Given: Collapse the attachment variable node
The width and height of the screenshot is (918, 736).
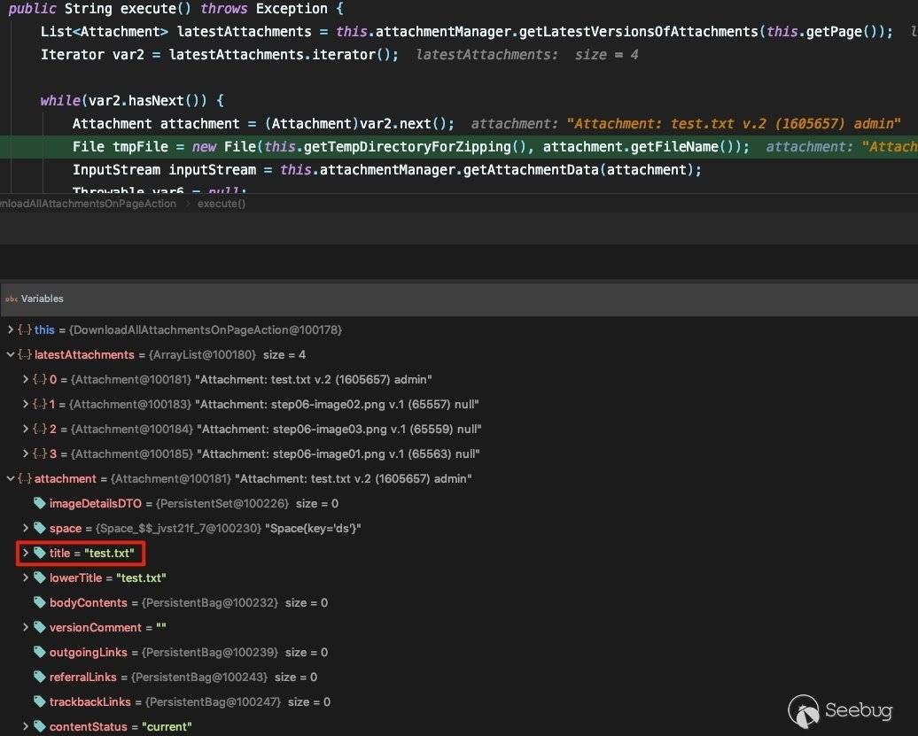Looking at the screenshot, I should tap(10, 478).
